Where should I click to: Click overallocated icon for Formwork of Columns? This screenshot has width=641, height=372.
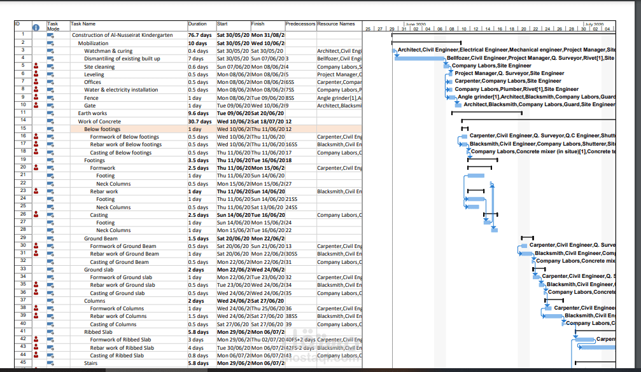click(x=36, y=308)
